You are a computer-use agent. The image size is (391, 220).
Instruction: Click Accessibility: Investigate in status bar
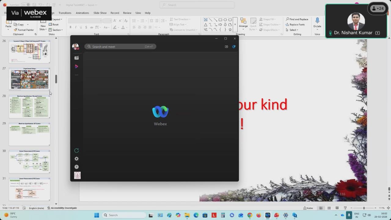tap(62, 208)
